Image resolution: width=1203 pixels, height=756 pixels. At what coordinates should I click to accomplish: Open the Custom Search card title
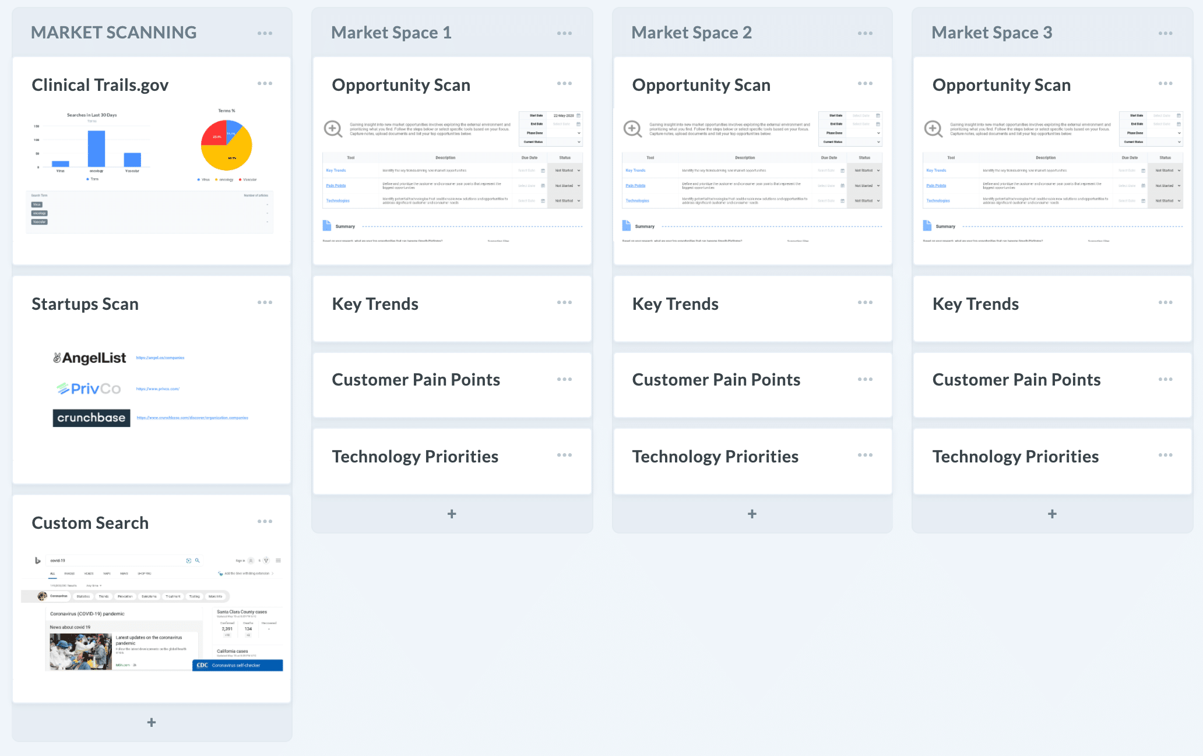pos(90,523)
